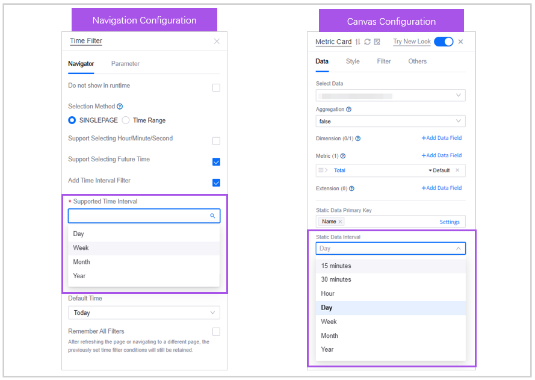Open the Default dropdown on the Total metric
The width and height of the screenshot is (535, 380).
(439, 170)
